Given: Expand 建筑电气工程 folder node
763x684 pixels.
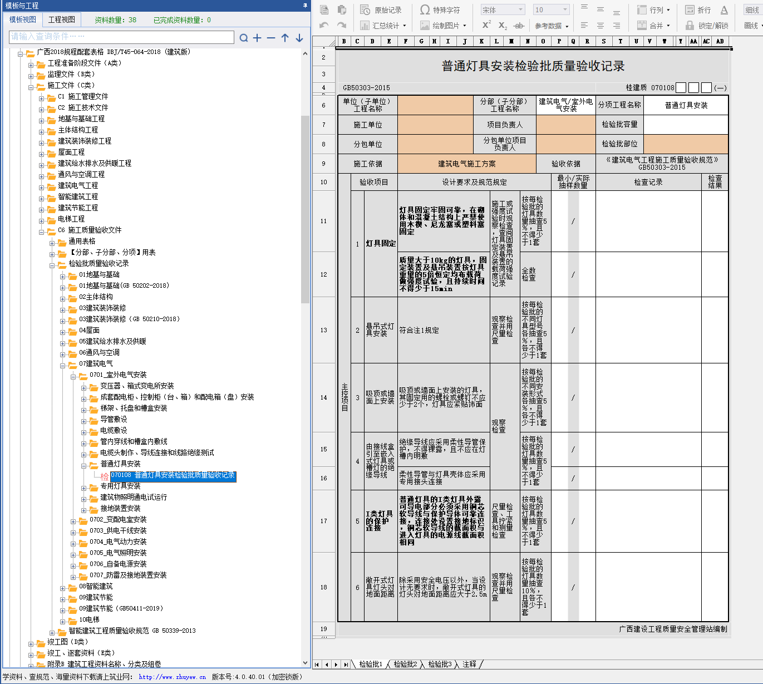Looking at the screenshot, I should click(42, 188).
